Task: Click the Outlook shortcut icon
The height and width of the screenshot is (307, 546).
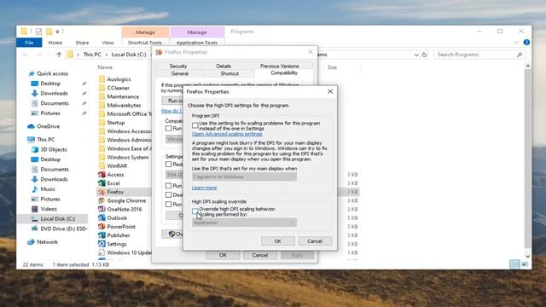Action: pyautogui.click(x=102, y=218)
